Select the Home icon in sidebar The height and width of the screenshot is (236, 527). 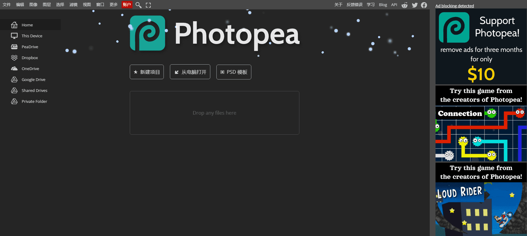tap(14, 25)
